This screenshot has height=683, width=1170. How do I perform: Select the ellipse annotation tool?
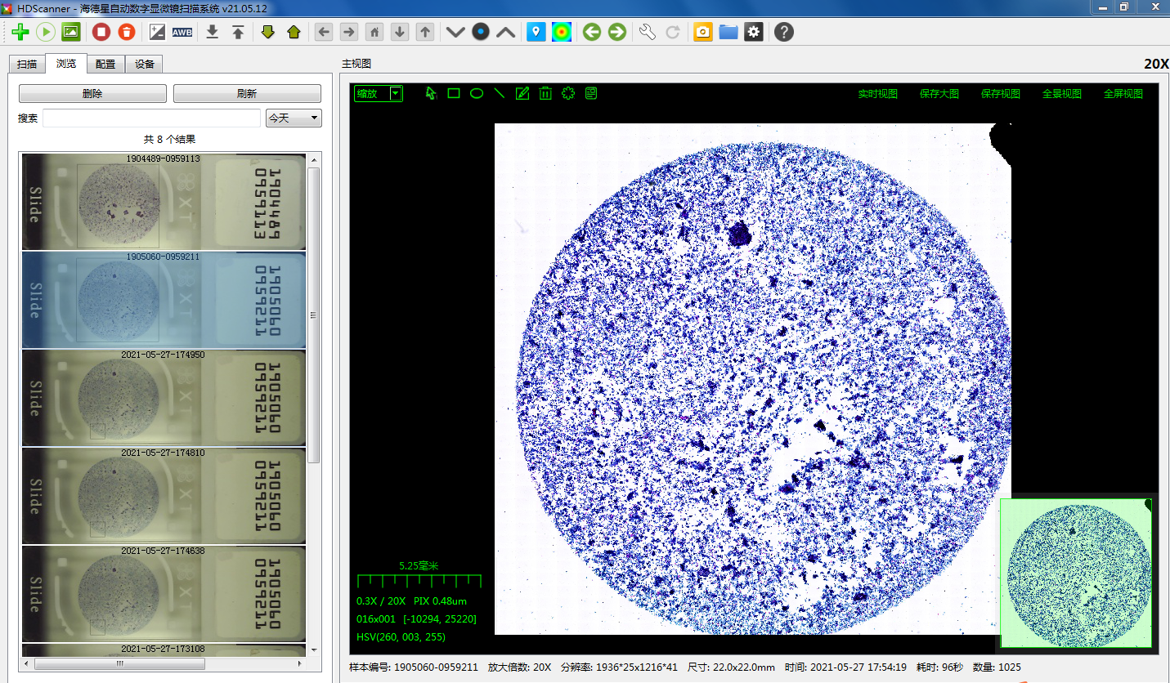point(477,93)
